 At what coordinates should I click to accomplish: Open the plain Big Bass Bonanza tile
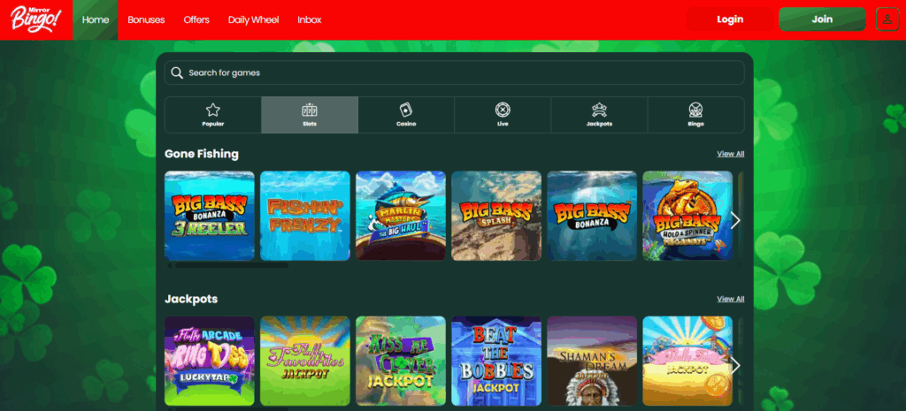592,216
